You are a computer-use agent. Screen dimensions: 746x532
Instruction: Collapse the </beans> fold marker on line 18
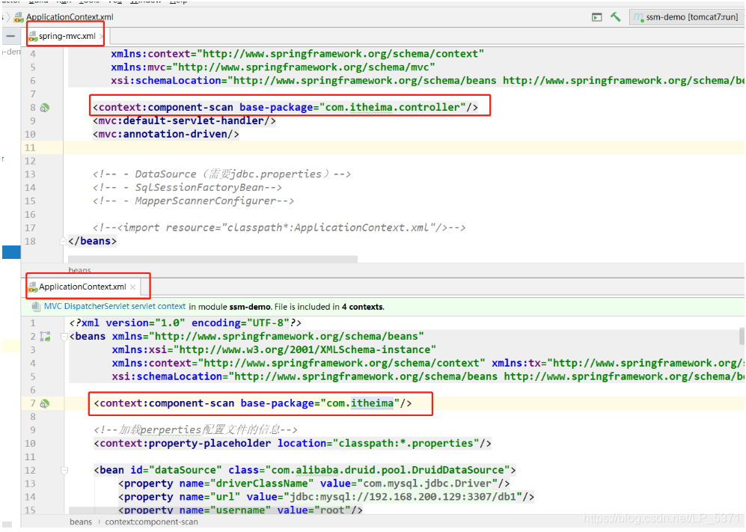pos(64,242)
